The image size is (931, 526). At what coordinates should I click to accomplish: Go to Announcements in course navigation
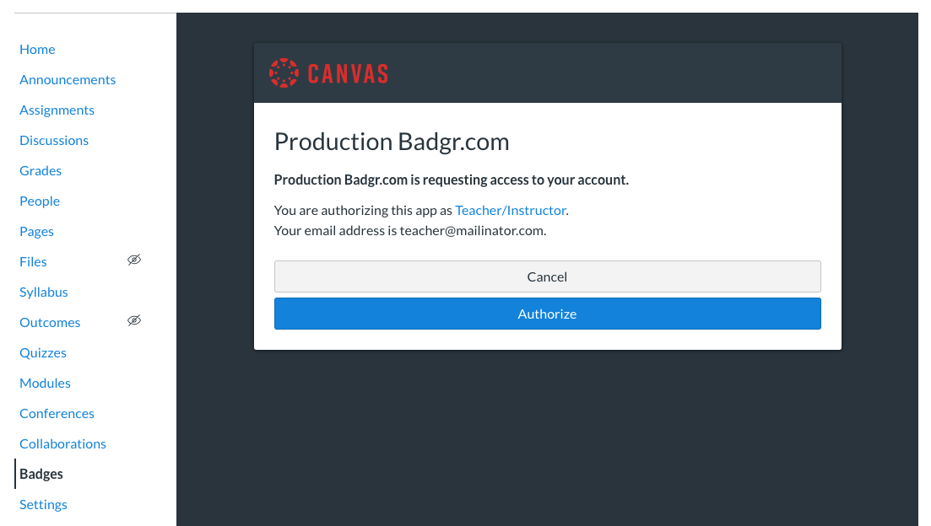coord(67,79)
